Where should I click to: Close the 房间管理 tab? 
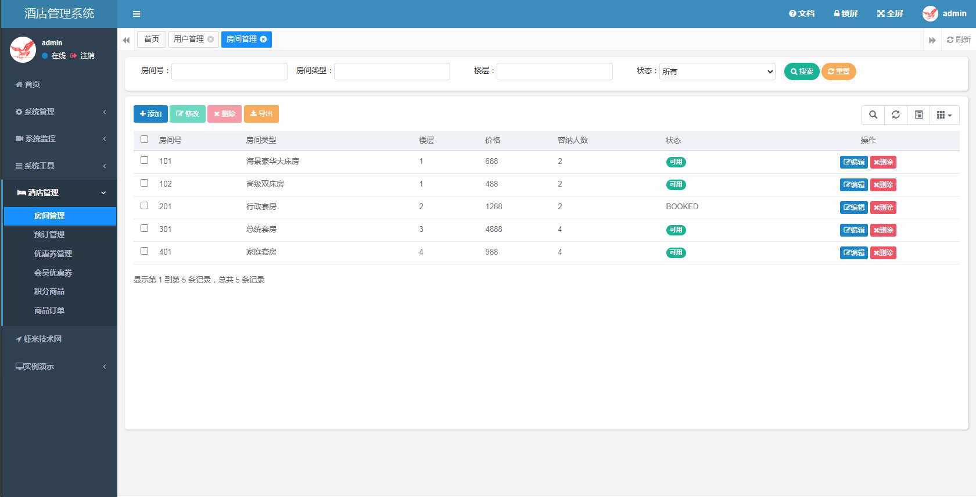click(263, 39)
